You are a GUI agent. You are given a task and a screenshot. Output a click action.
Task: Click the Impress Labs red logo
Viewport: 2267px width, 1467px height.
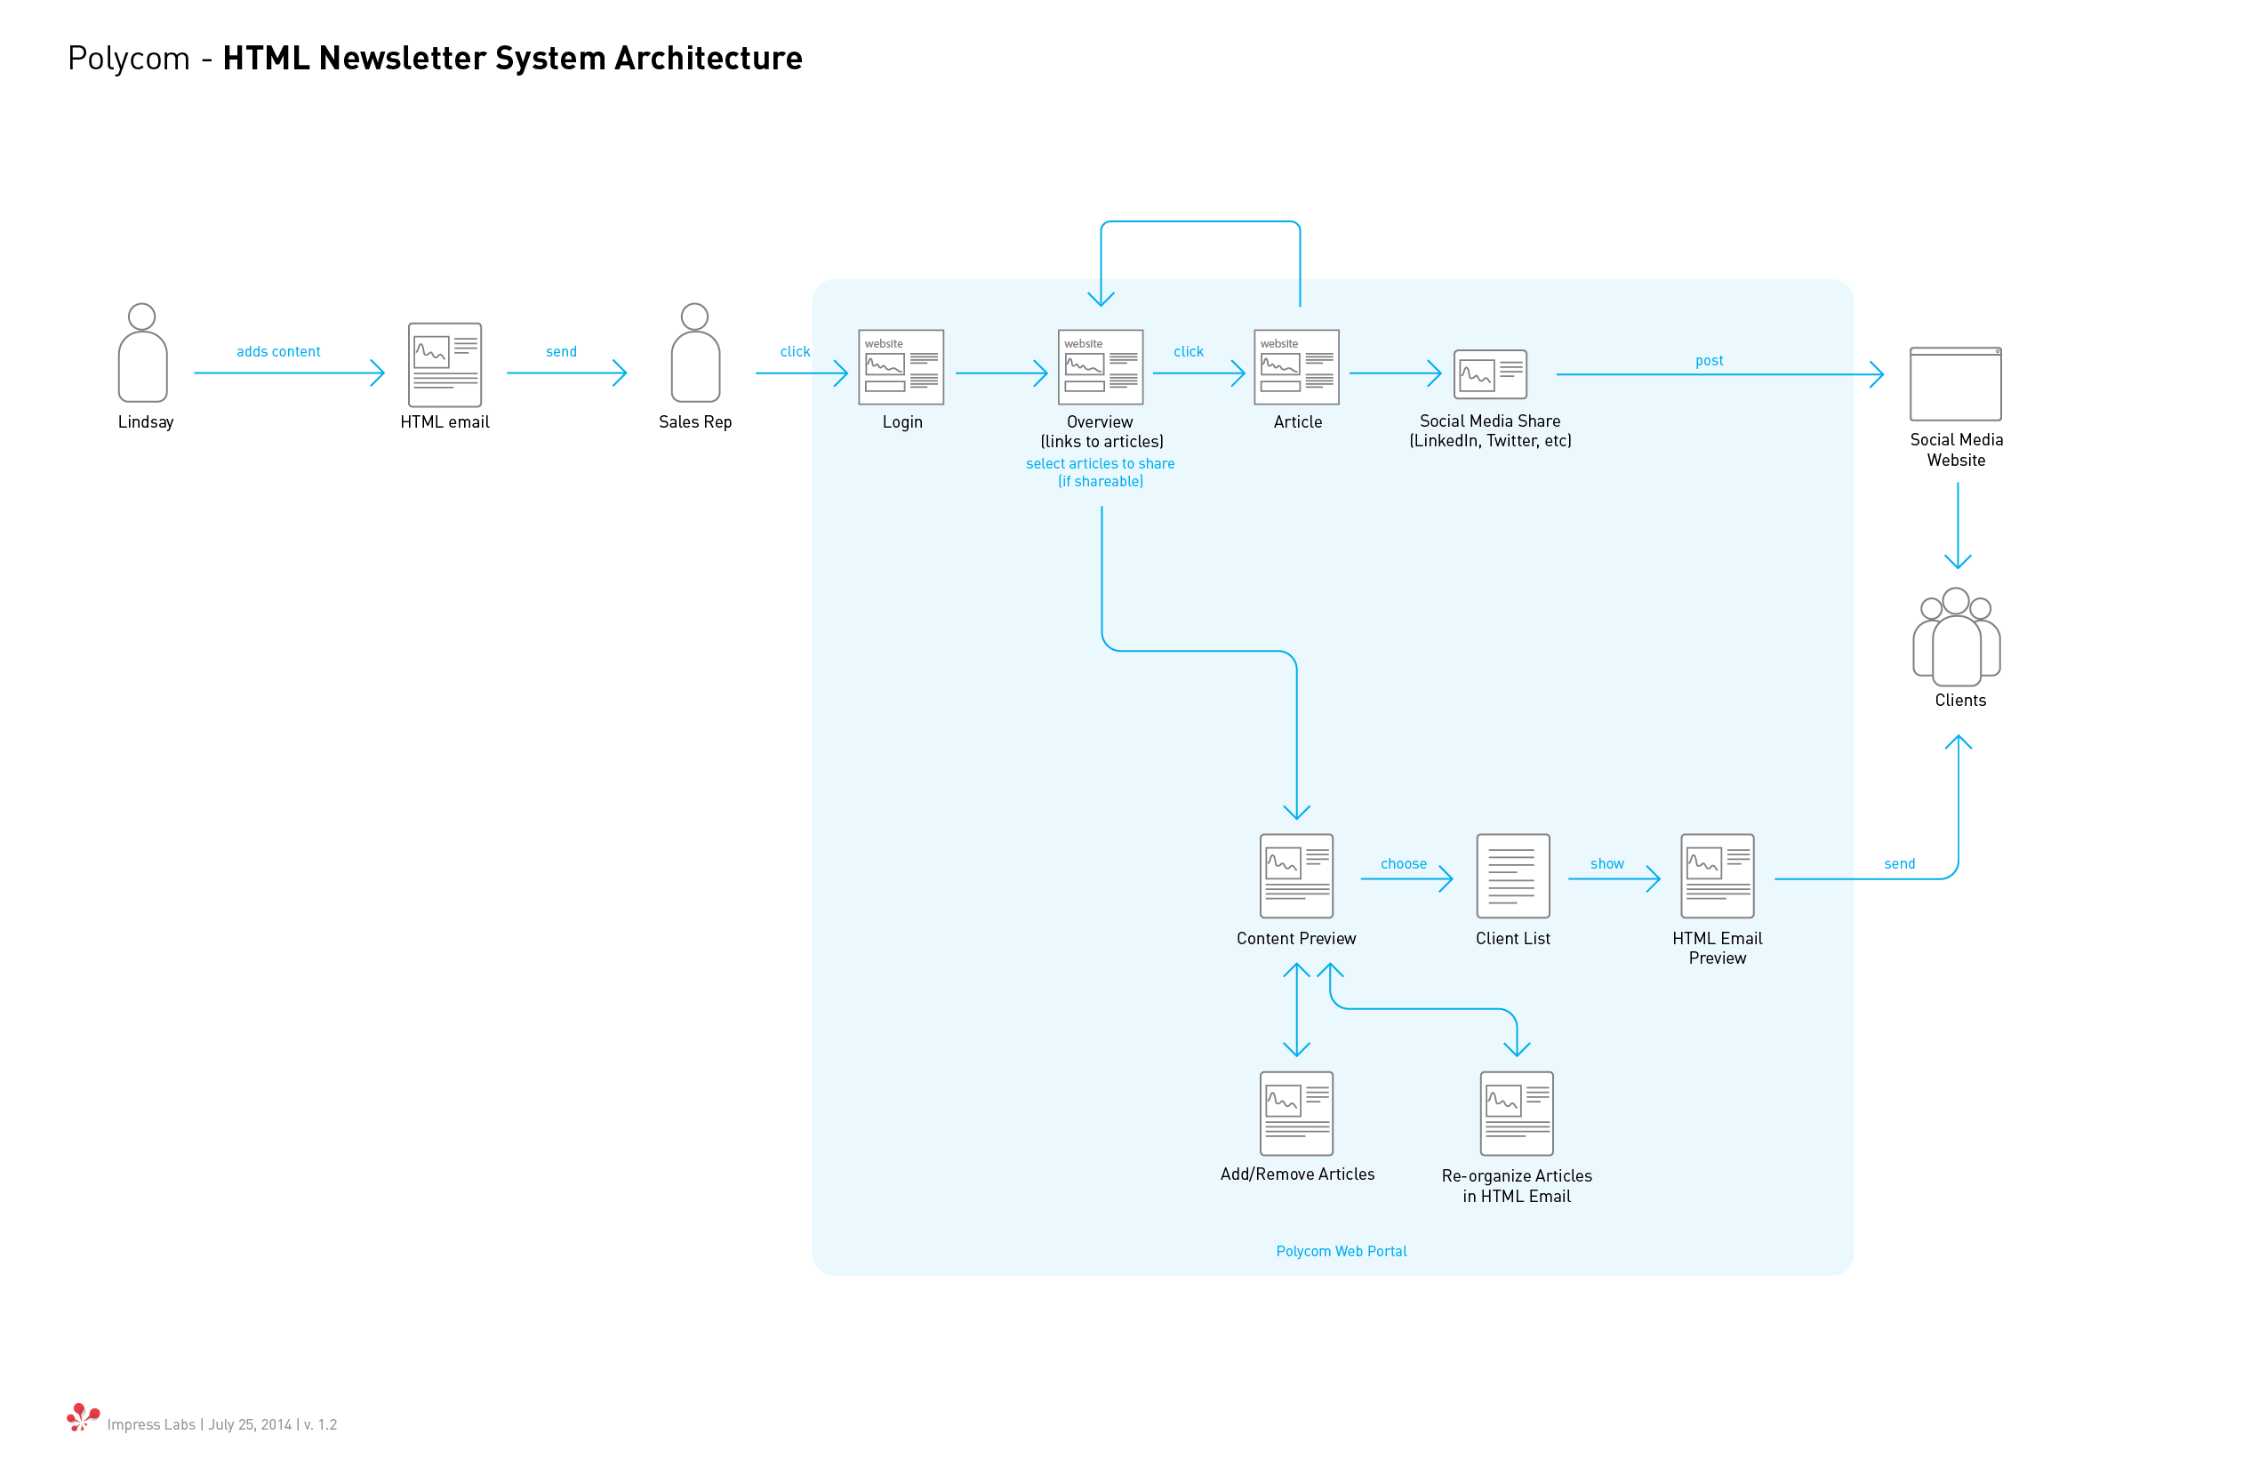[x=83, y=1417]
